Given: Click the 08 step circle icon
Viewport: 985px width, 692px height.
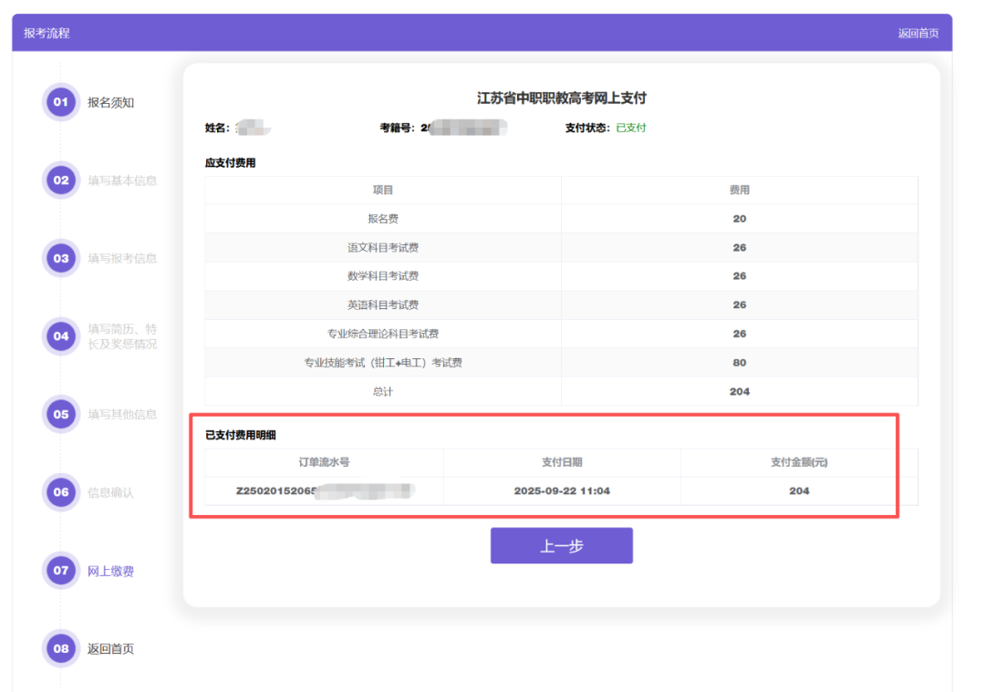Looking at the screenshot, I should 61,648.
